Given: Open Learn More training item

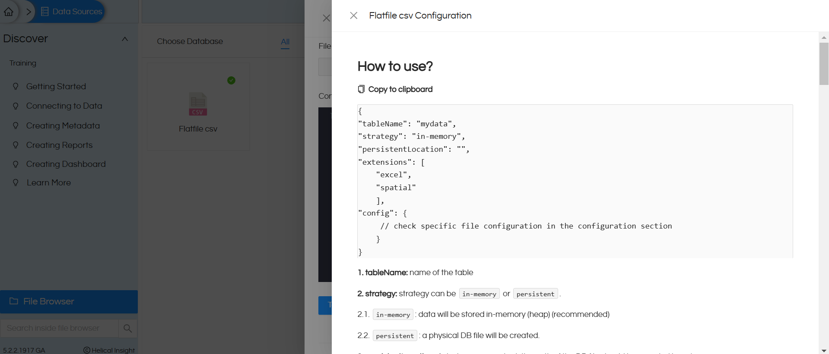Looking at the screenshot, I should 49,182.
